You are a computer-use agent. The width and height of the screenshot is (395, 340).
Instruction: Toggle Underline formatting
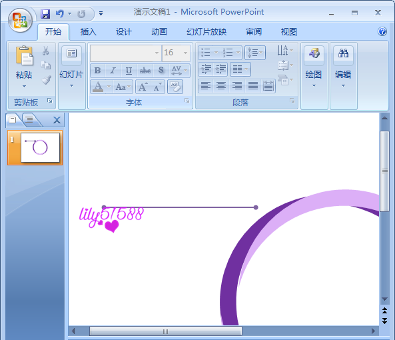pos(129,70)
